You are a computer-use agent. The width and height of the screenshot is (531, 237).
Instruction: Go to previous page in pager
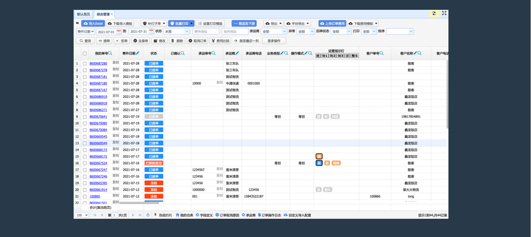pos(102,215)
